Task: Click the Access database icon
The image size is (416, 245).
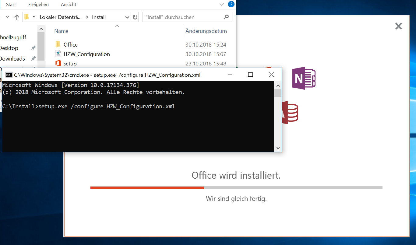Action: [290, 113]
